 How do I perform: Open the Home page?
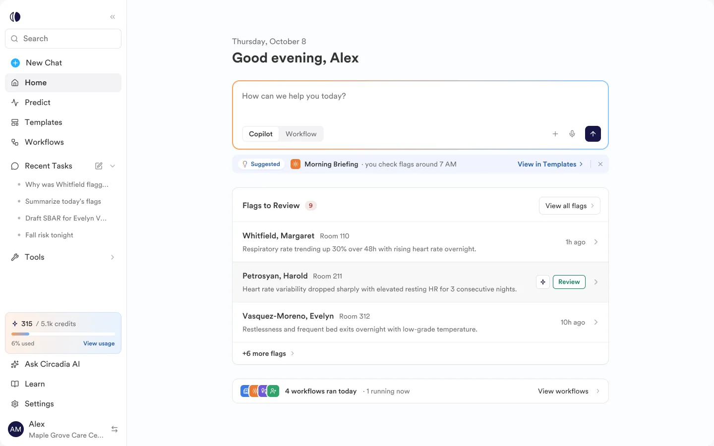[x=63, y=83]
